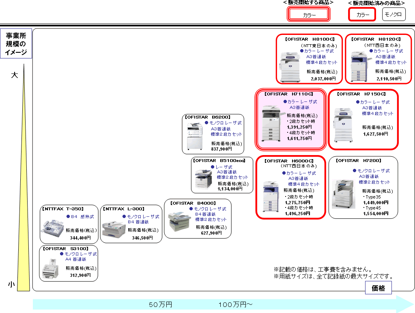Click the OFISTAR B5100eco product image
The image size is (415, 313).
click(x=204, y=179)
